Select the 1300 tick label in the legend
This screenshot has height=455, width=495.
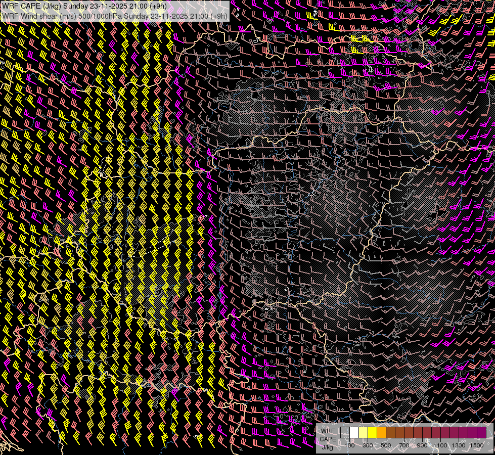[x=459, y=445]
